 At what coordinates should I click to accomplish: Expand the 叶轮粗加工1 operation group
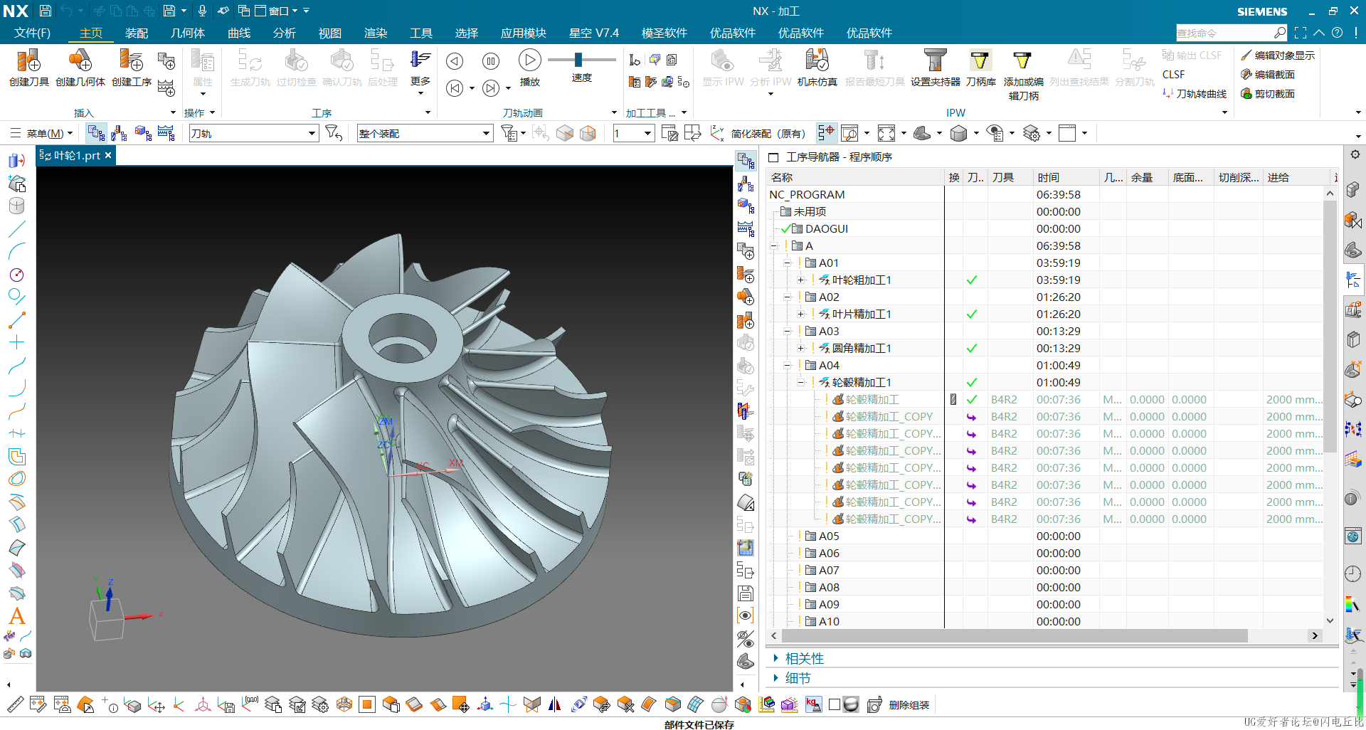pyautogui.click(x=801, y=280)
